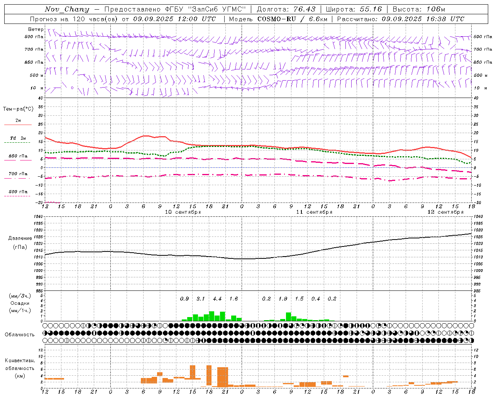Select the "(мм/3ч.)" precipitation unit label
The width and height of the screenshot is (494, 395).
(20, 296)
